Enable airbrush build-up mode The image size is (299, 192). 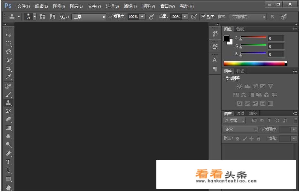pyautogui.click(x=194, y=17)
